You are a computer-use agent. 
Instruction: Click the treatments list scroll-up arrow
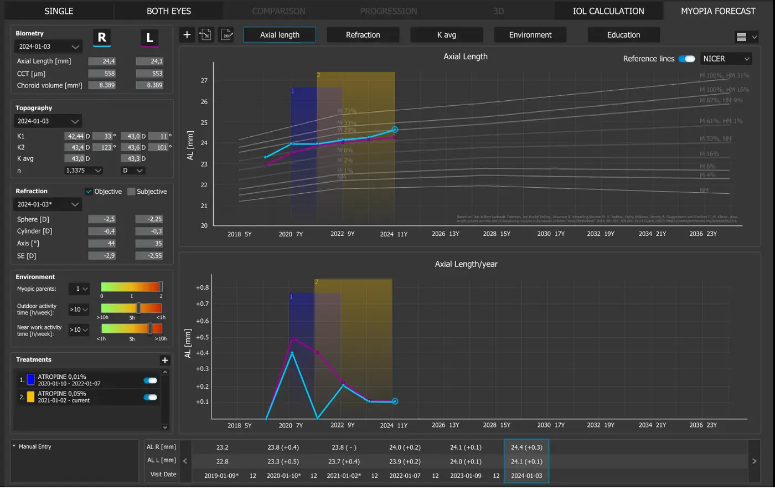[164, 372]
